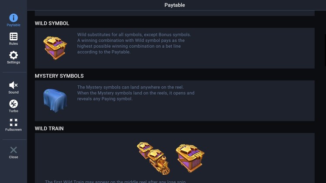Toggle Turbo spin mode
This screenshot has height=183, width=326.
[x=13, y=104]
